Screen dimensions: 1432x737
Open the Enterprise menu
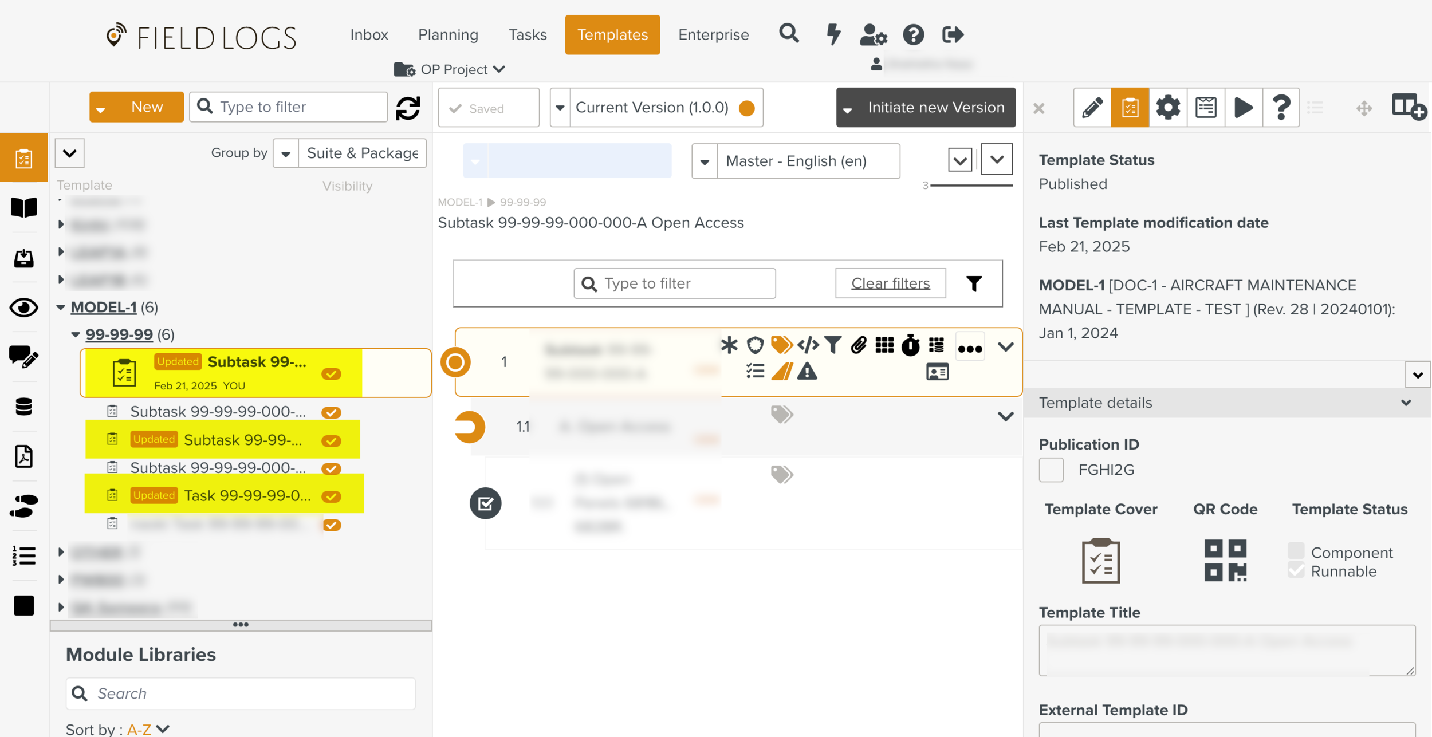[x=713, y=34]
